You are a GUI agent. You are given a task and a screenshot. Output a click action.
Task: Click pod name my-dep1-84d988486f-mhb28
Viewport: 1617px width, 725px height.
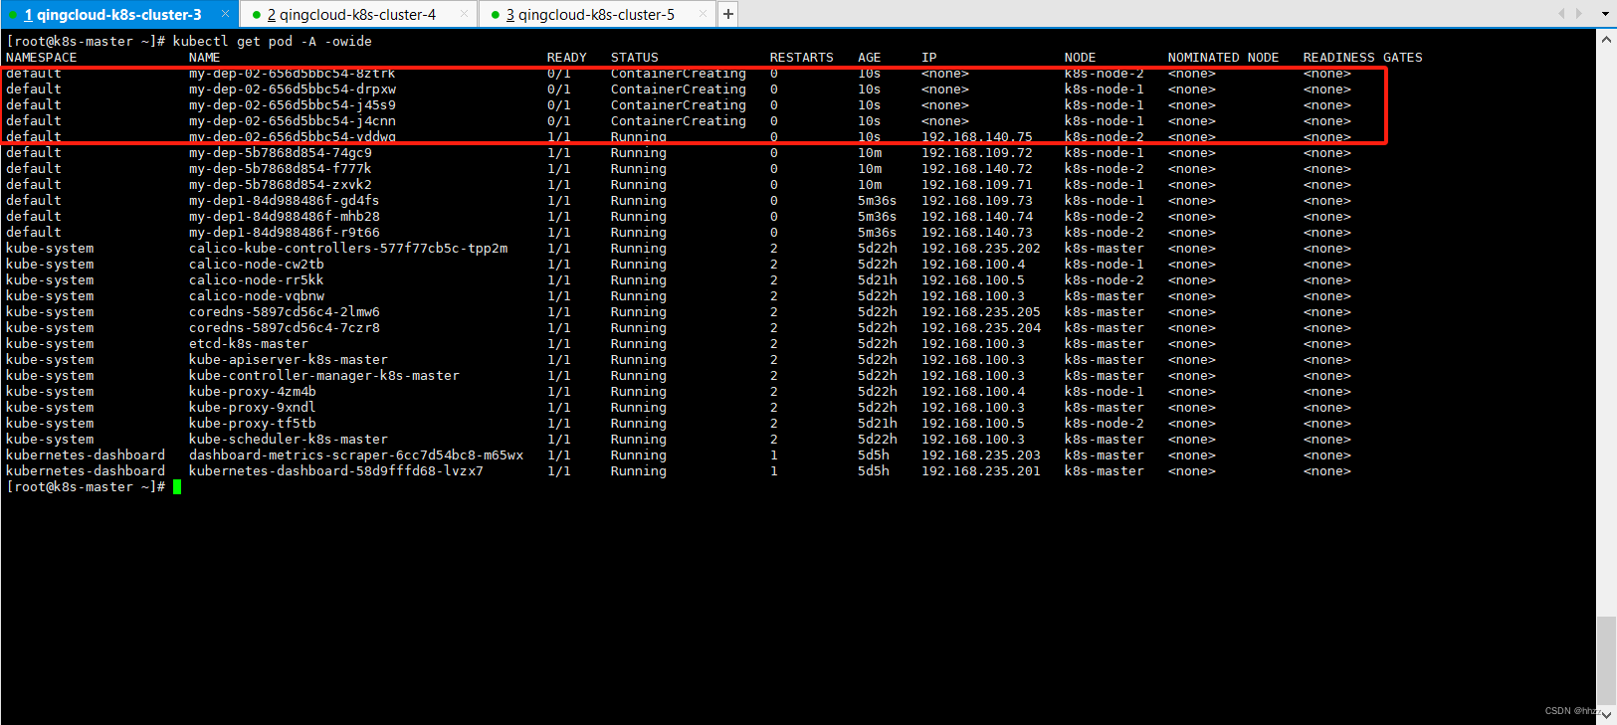pos(285,217)
